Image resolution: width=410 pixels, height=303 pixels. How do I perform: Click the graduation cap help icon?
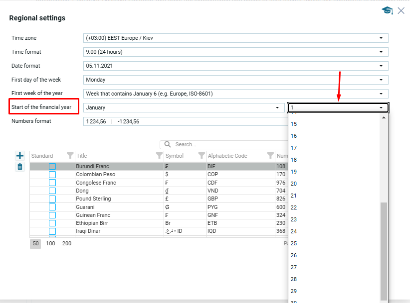coord(387,10)
